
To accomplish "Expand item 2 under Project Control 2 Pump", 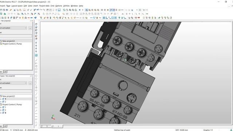I will pyautogui.click(x=1, y=110).
